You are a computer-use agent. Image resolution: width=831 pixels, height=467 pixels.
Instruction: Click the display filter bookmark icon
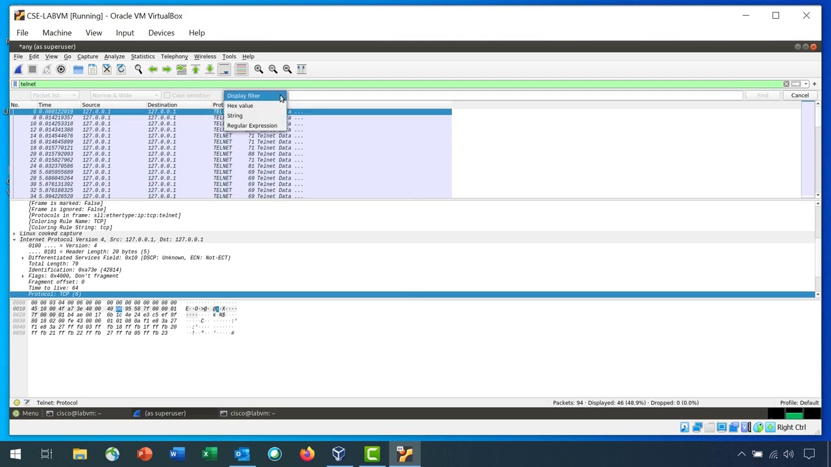15,84
